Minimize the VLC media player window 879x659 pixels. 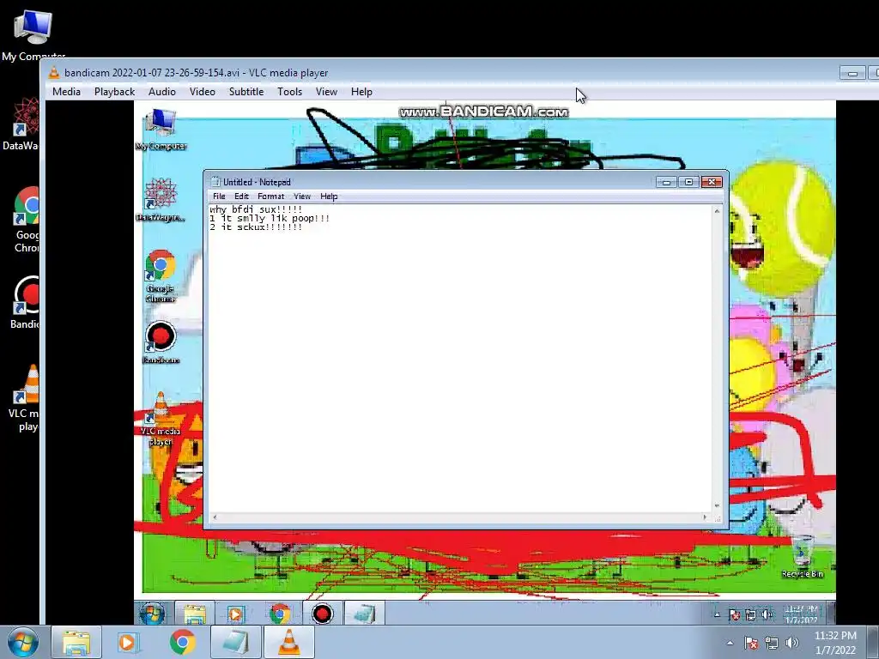click(x=852, y=73)
